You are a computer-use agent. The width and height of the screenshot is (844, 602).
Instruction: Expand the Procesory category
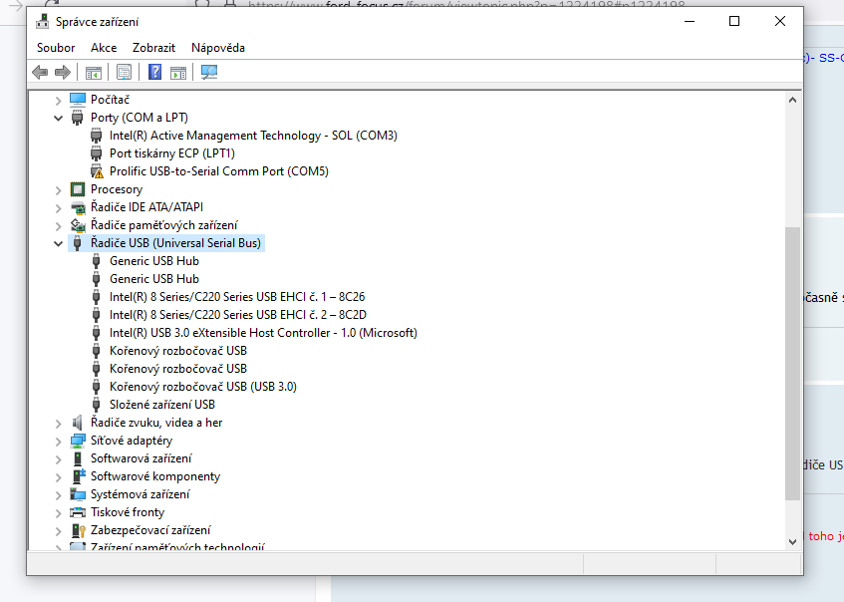pos(59,189)
